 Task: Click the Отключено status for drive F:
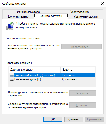[x=69, y=79]
